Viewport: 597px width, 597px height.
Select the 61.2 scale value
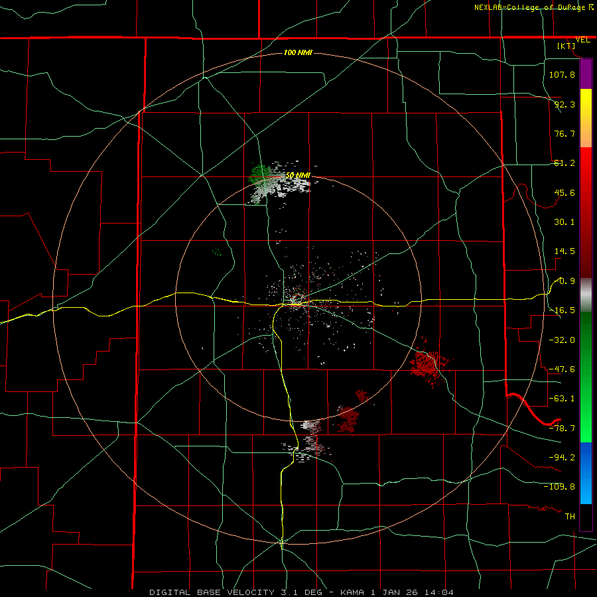coord(564,163)
